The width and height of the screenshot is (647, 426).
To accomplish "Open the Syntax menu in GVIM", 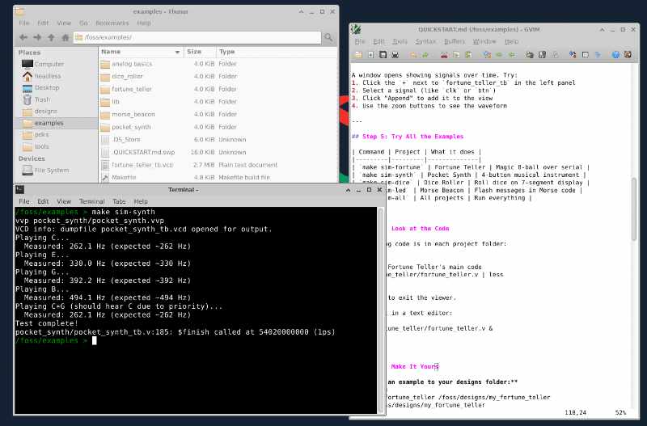I will tap(425, 41).
